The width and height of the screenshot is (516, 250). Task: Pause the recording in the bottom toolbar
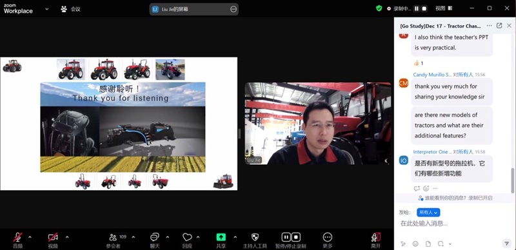(286, 237)
